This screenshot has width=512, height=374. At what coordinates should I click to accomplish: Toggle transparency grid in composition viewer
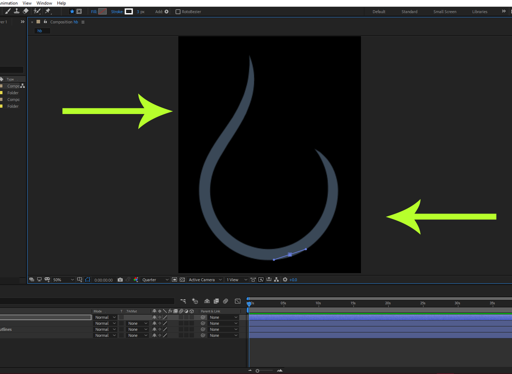182,279
